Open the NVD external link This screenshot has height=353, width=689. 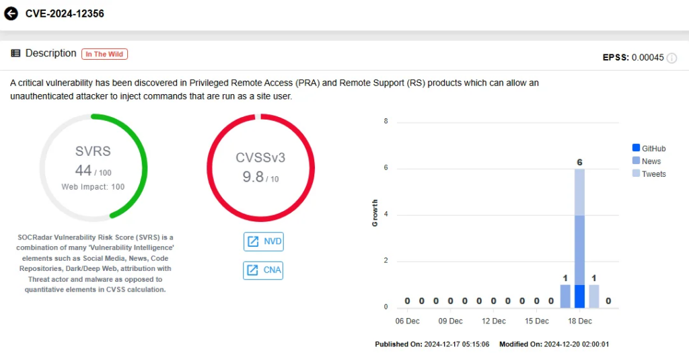[x=264, y=241]
